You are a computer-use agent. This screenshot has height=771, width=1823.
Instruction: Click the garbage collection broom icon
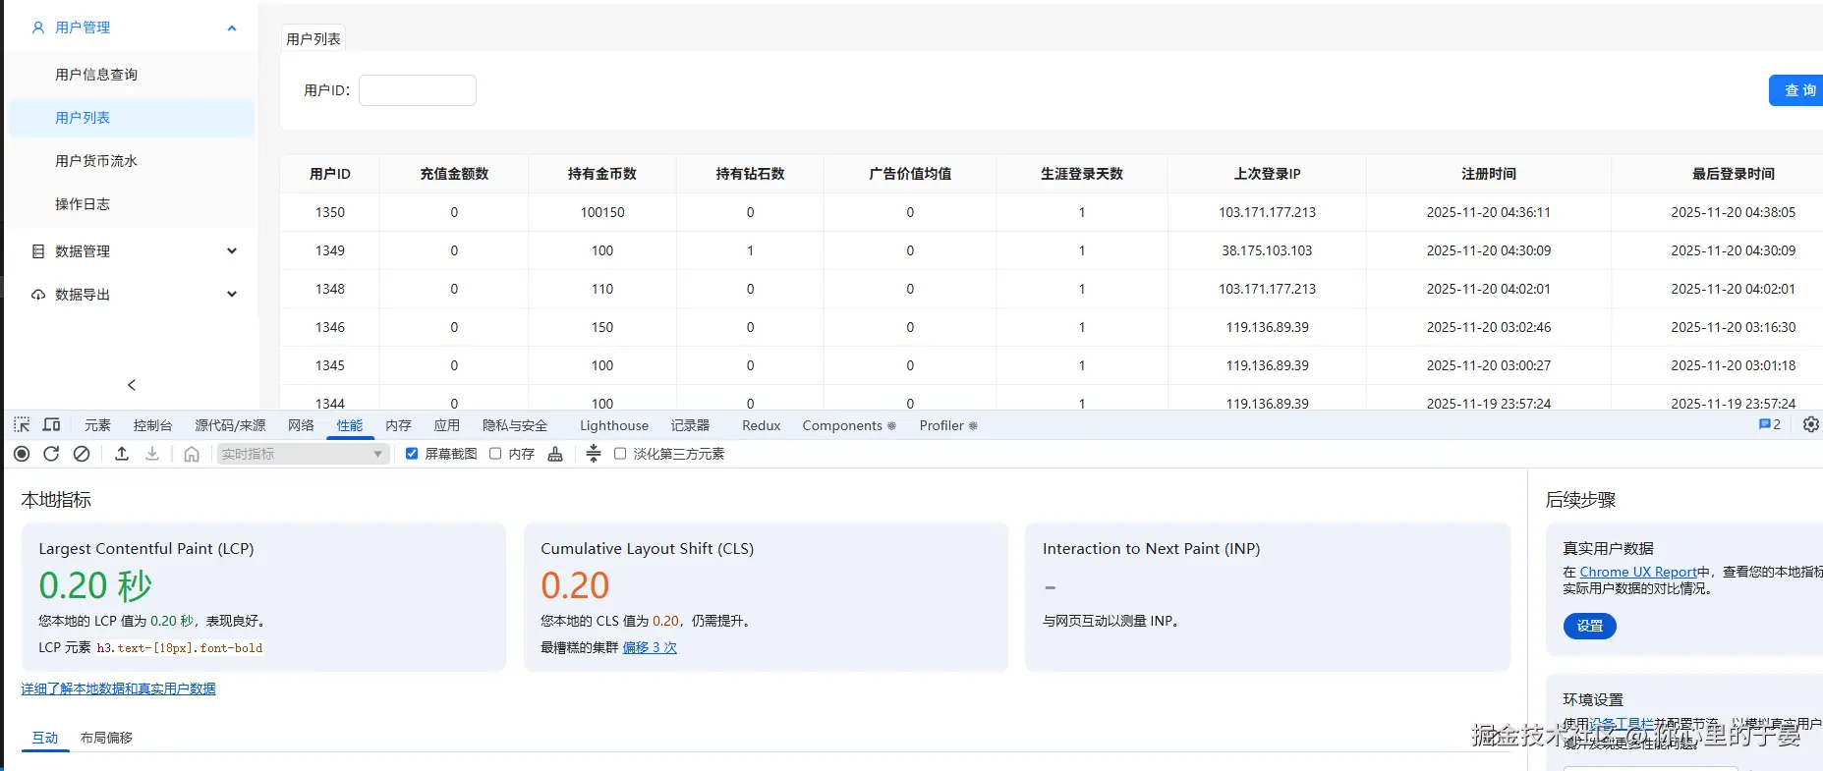(555, 454)
